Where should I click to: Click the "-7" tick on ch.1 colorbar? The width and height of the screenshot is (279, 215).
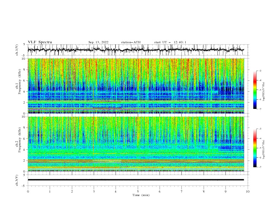260,109
